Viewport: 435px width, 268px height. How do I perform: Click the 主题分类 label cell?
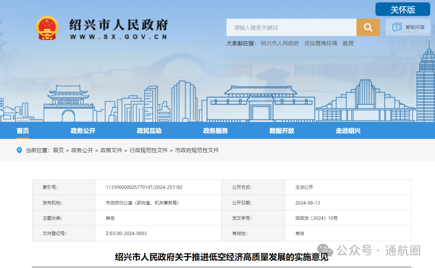pyautogui.click(x=64, y=218)
